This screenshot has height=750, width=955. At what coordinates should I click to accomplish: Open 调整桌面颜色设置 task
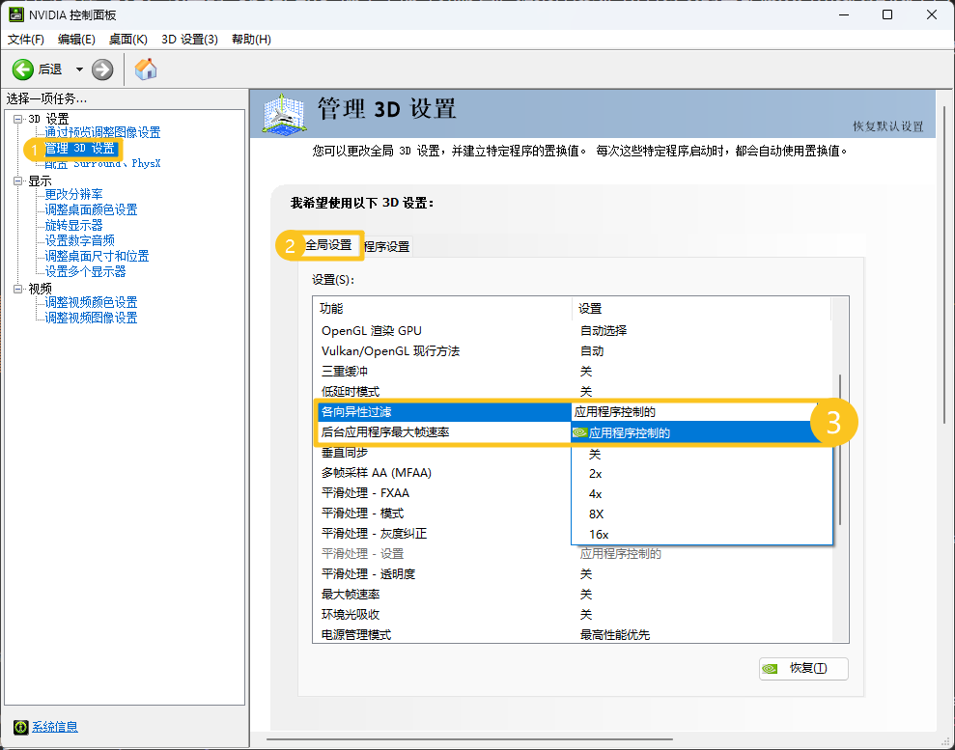pos(91,210)
